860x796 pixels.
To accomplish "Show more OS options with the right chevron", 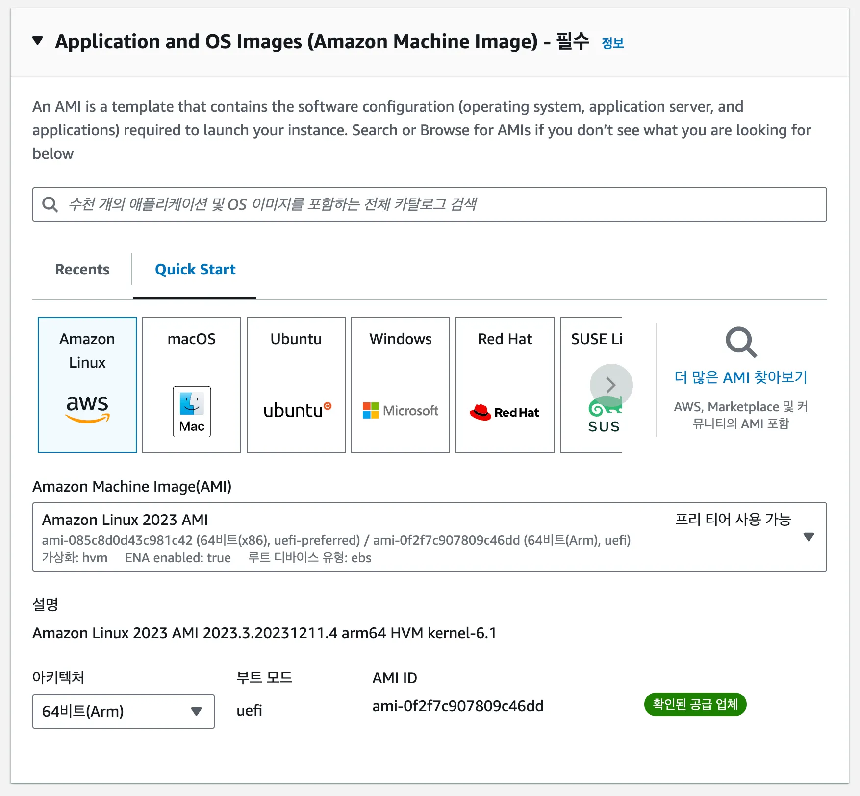I will tap(611, 385).
